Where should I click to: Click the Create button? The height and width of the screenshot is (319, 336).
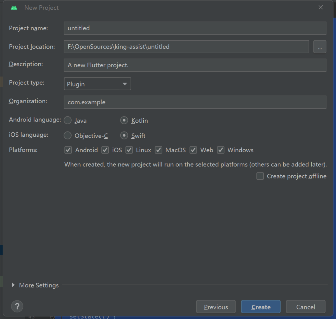pyautogui.click(x=261, y=307)
